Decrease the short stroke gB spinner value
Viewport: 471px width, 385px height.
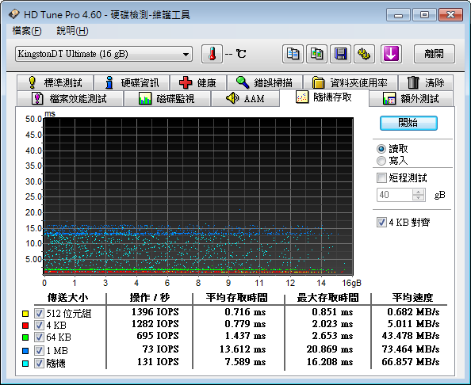418,198
